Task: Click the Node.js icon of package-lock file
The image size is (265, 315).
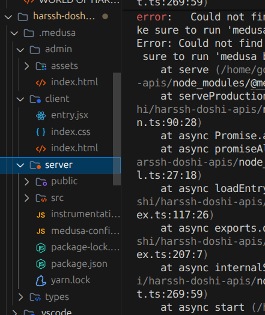Action: (41, 248)
